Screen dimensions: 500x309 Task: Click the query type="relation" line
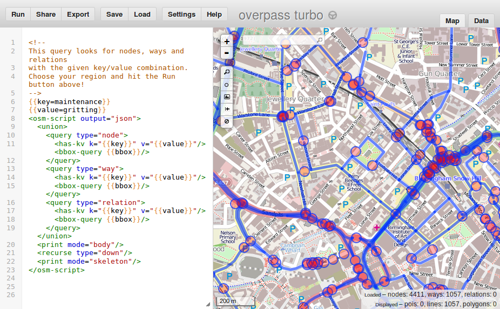(96, 203)
